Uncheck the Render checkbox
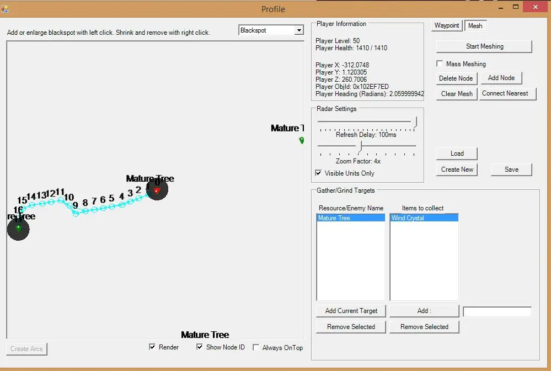 click(152, 347)
